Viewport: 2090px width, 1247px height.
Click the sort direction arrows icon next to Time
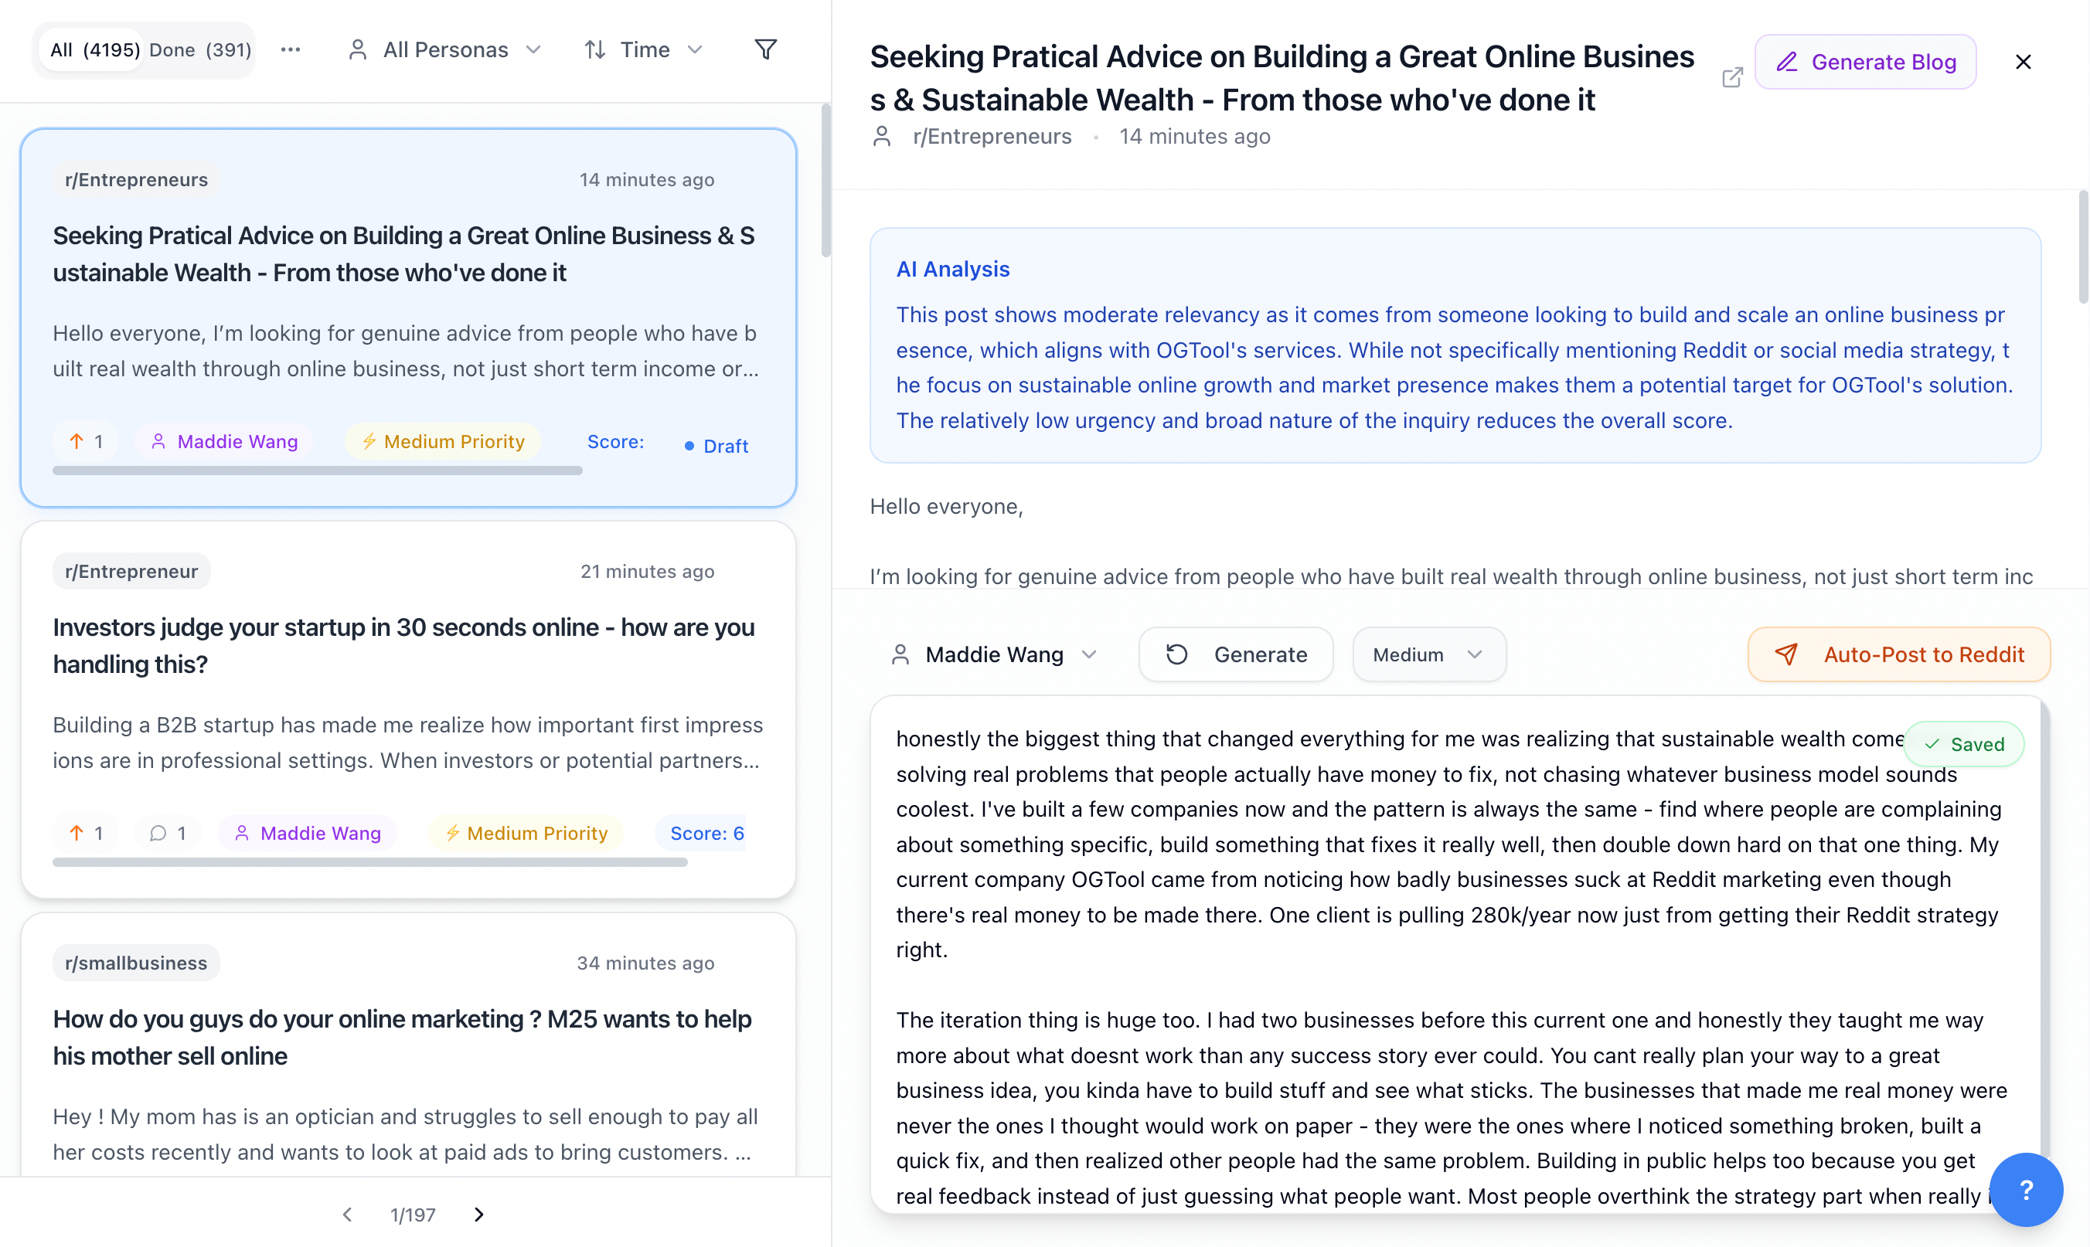coord(595,49)
